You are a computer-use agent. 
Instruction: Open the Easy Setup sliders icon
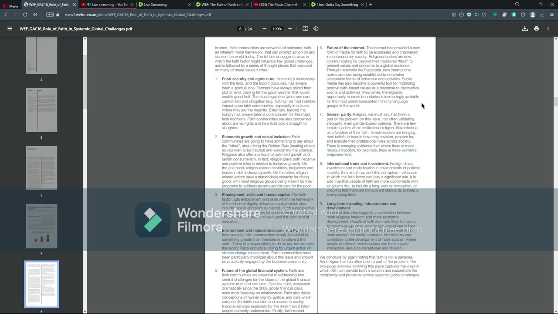coord(551,14)
